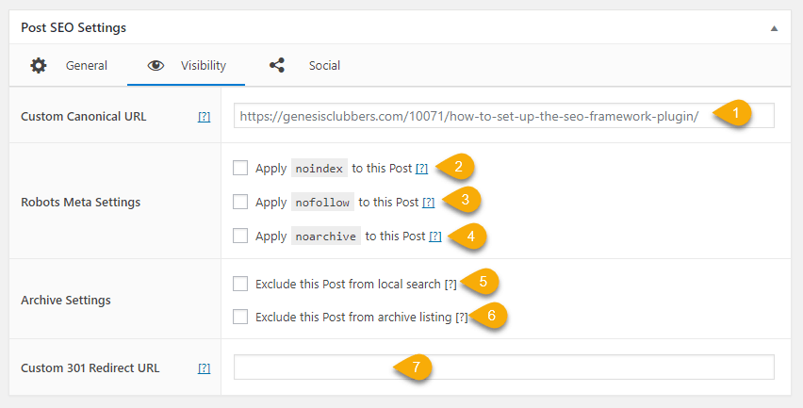Image resolution: width=803 pixels, height=408 pixels.
Task: Open help link beside Custom 301 Redirect URL
Action: click(204, 368)
